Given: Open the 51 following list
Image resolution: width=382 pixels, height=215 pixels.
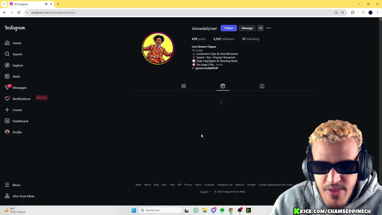Looking at the screenshot, I should click(251, 39).
